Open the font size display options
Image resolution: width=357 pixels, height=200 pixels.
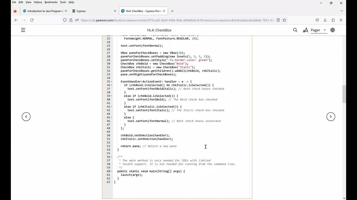pos(305,30)
